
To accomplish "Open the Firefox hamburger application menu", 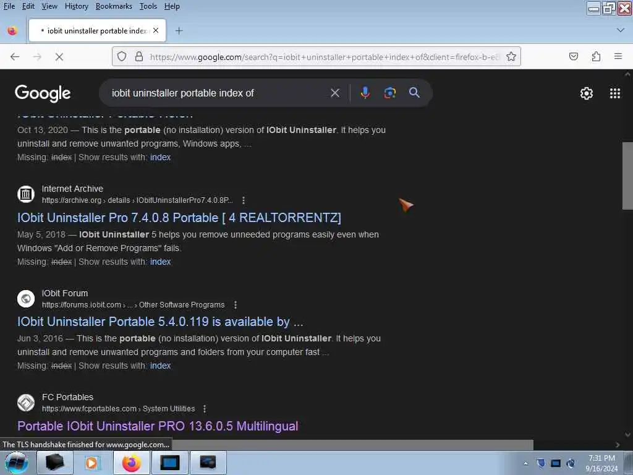I will (618, 56).
